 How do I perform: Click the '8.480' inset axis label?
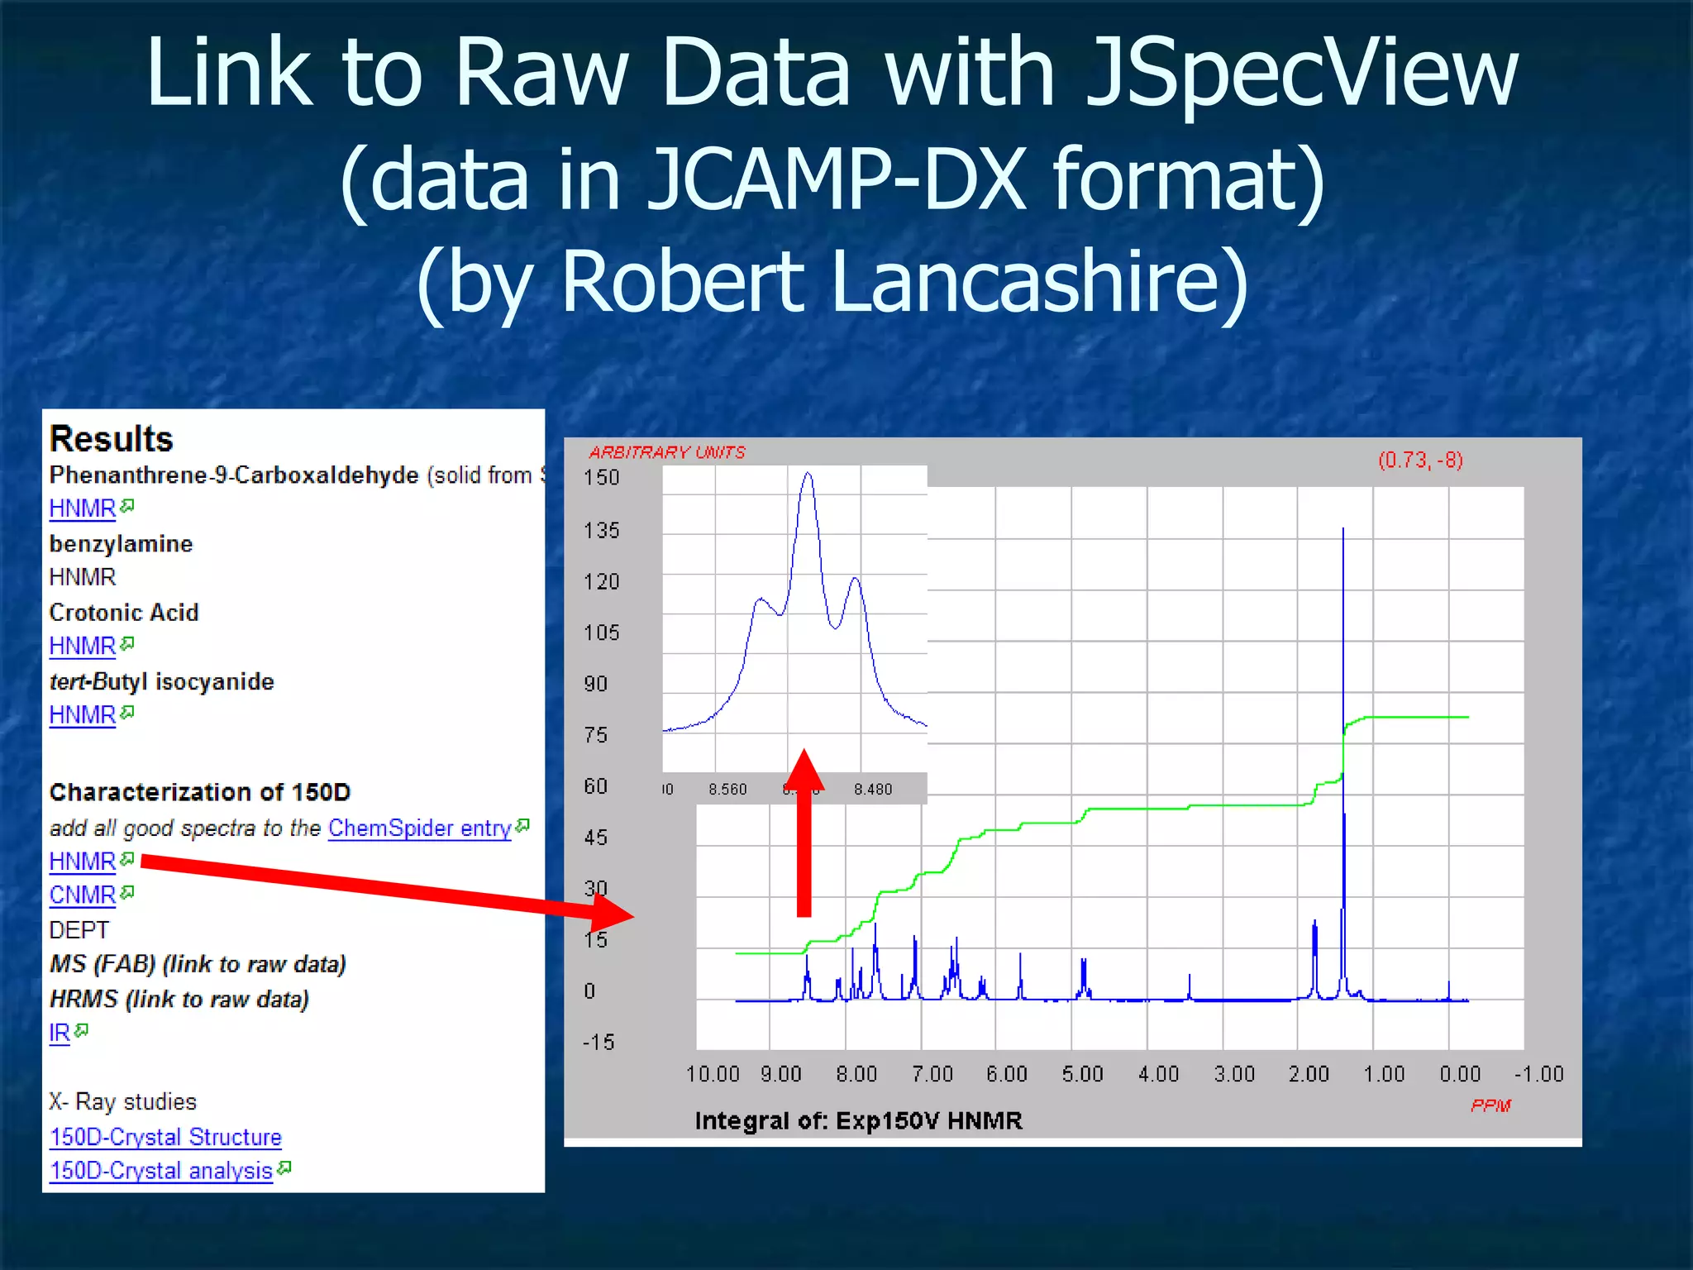coord(873,790)
